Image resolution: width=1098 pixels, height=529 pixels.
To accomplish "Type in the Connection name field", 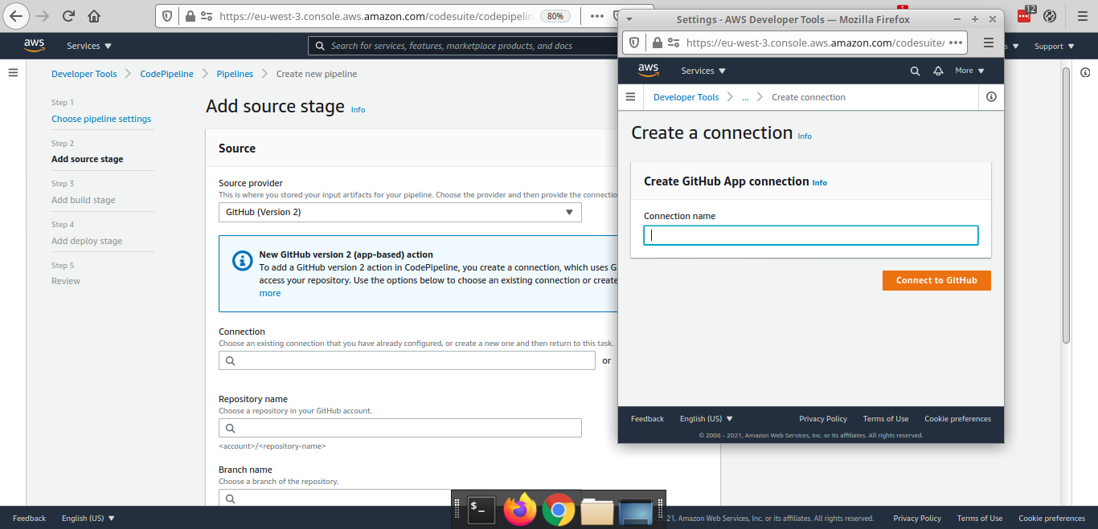I will pyautogui.click(x=810, y=235).
